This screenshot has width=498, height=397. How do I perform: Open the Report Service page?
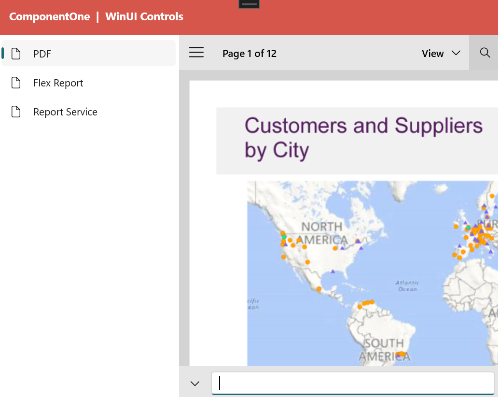pyautogui.click(x=65, y=112)
